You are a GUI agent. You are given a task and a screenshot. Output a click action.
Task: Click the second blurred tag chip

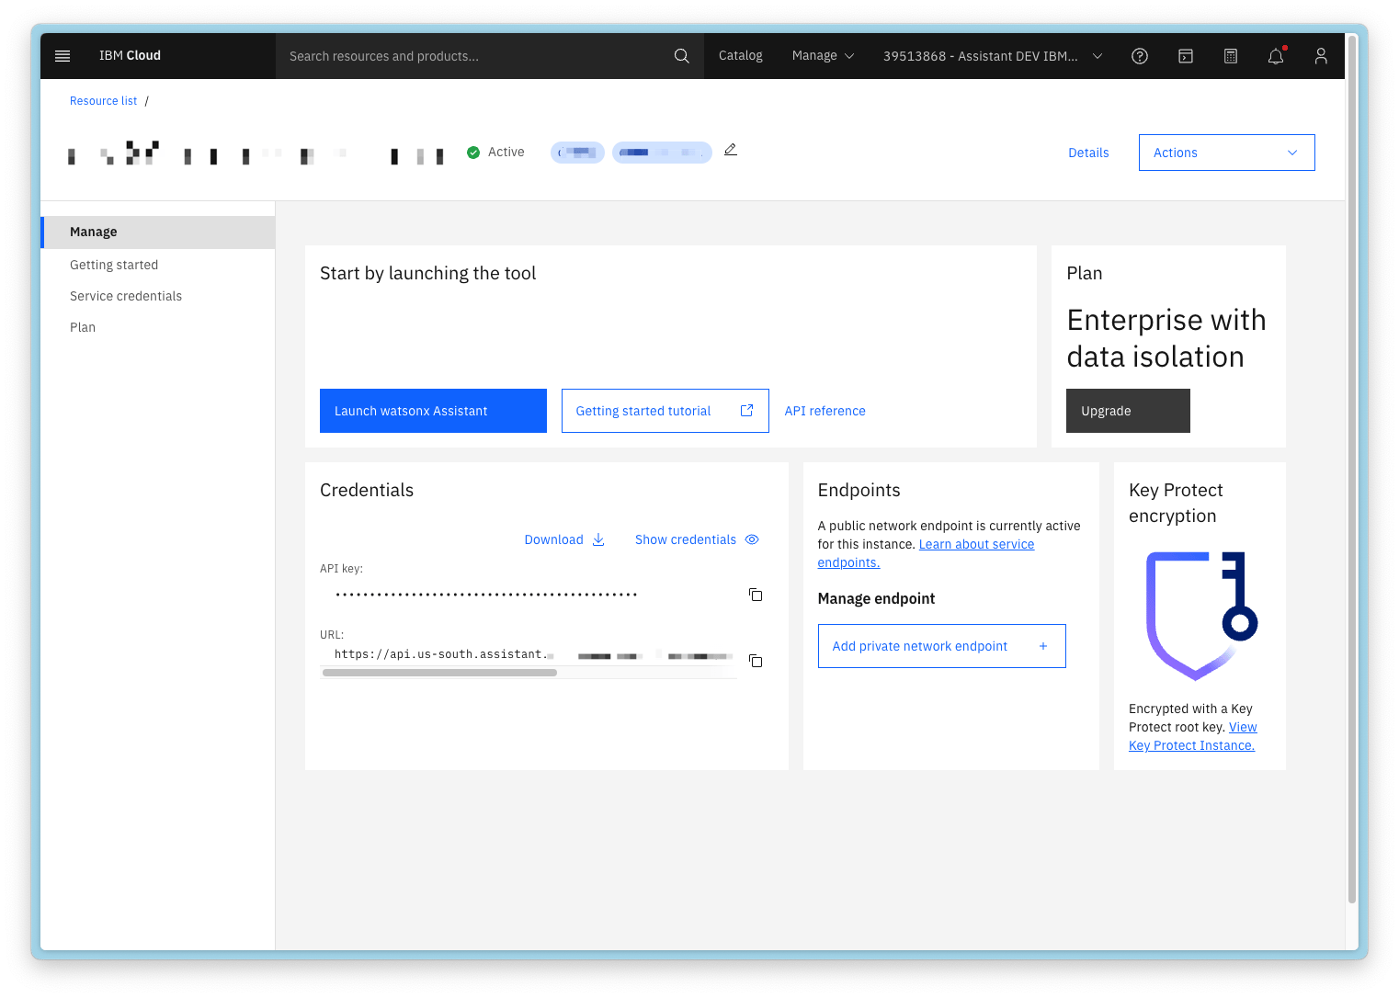pos(662,153)
